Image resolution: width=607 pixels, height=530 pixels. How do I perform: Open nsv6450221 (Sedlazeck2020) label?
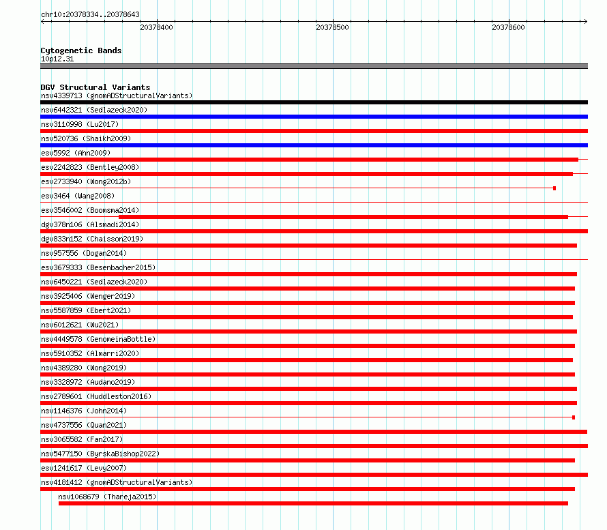(94, 282)
